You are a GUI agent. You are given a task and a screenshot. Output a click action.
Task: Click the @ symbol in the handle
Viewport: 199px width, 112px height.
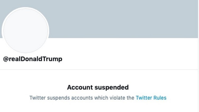(x=5, y=59)
